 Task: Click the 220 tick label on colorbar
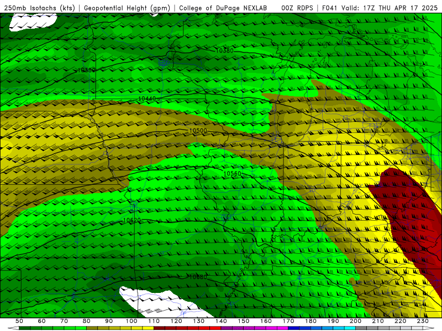tap(401, 321)
